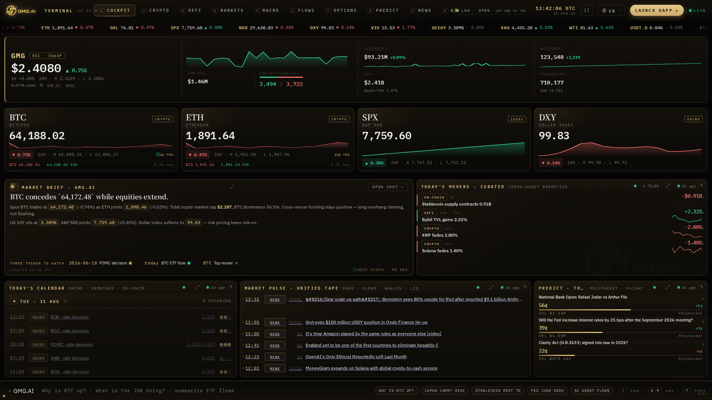
Task: Toggle Today's Movers live dot
Action: point(635,186)
